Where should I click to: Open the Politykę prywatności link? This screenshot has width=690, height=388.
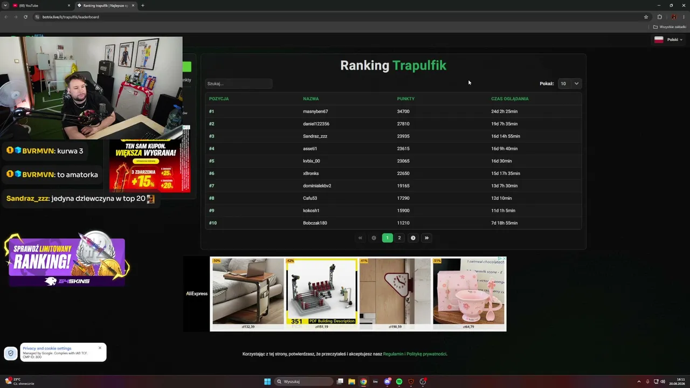[x=426, y=354]
